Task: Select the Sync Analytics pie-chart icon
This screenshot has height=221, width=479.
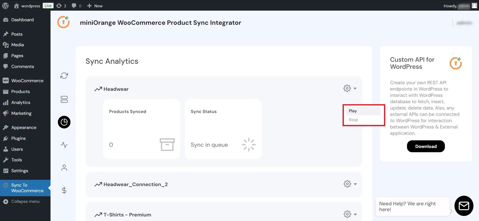Action: pos(64,122)
